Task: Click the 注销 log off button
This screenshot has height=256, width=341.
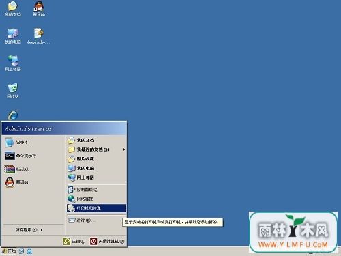Action: [74, 241]
